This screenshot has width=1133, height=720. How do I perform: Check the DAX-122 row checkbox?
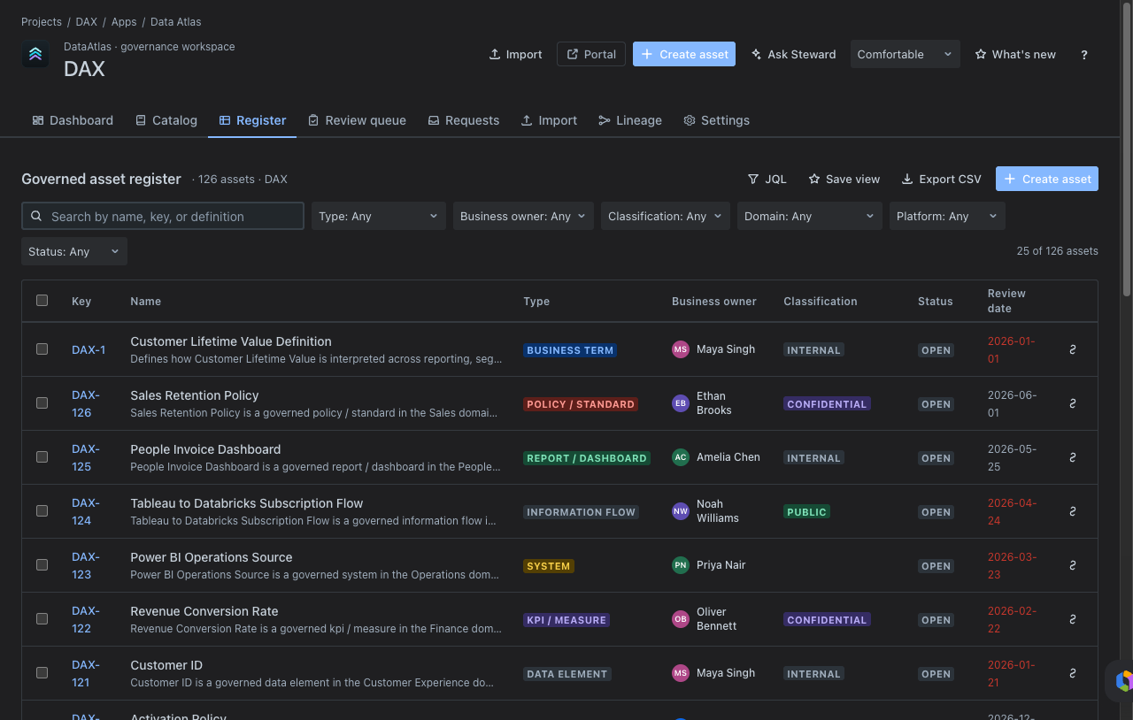[x=42, y=619]
